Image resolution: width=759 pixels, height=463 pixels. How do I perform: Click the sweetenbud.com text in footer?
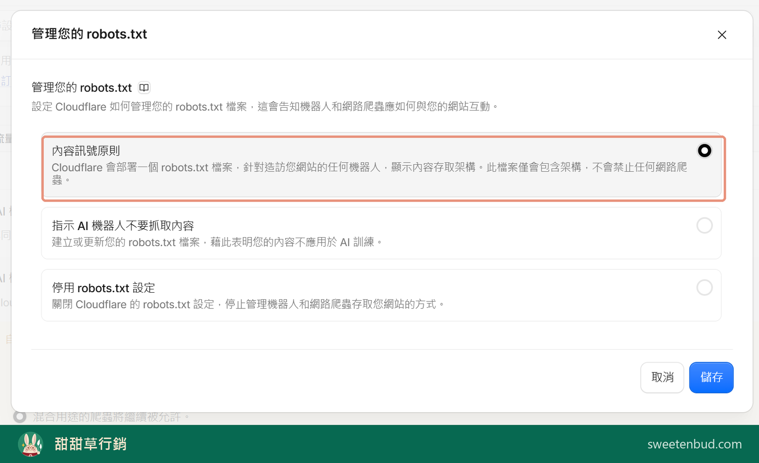(x=694, y=444)
